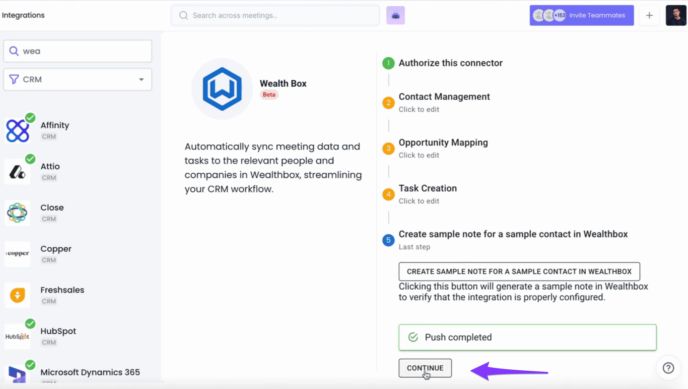Click the Integrations page title
The height and width of the screenshot is (389, 688).
(x=23, y=15)
